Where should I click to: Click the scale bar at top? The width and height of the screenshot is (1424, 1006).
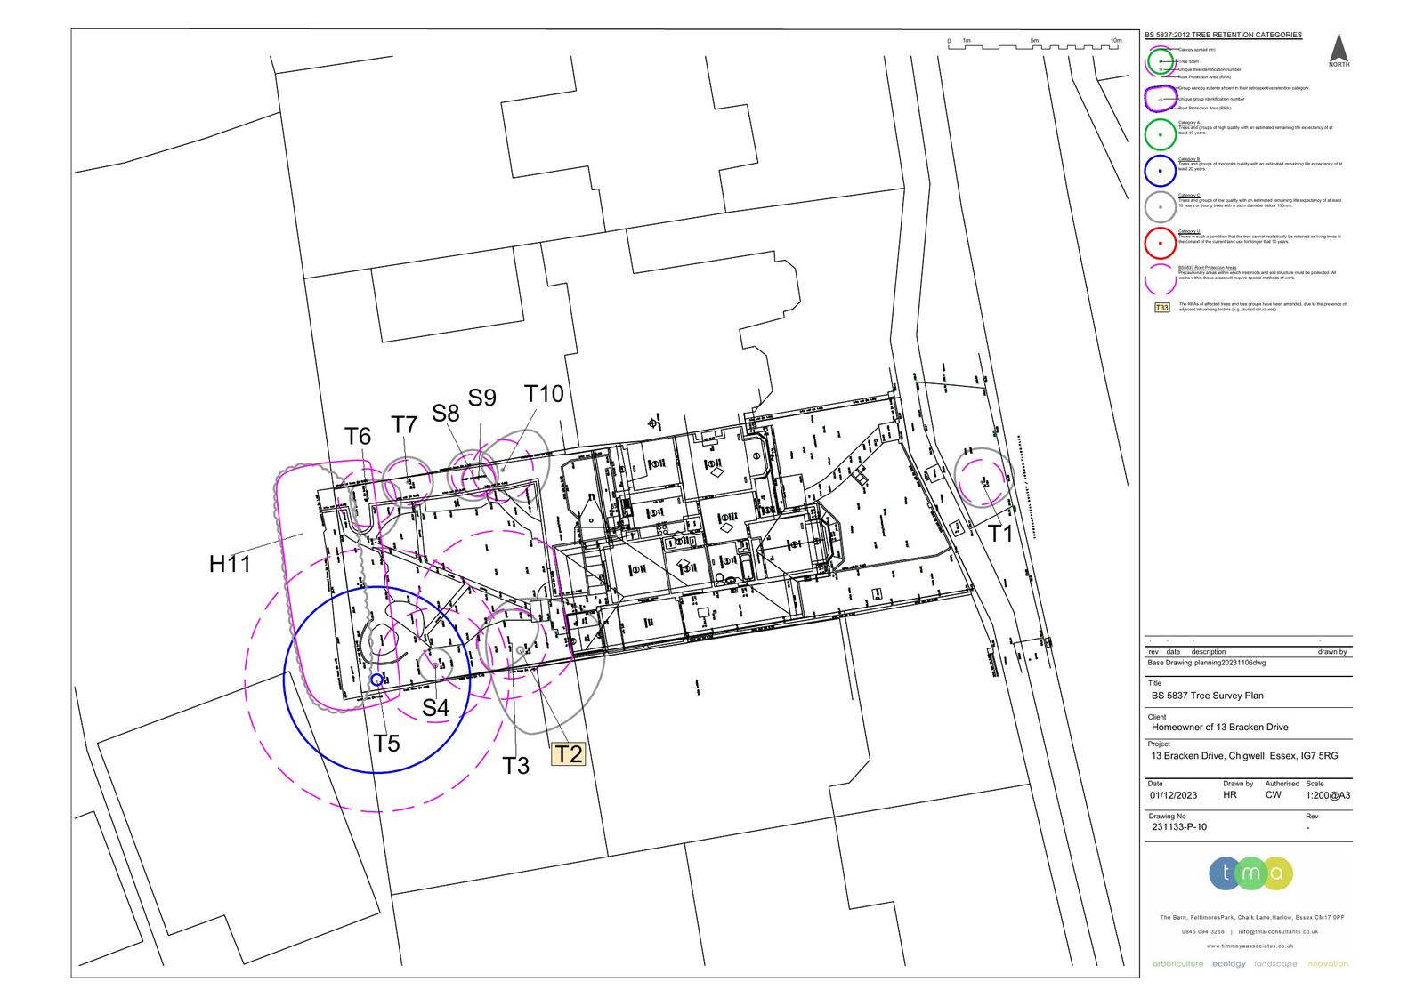pyautogui.click(x=1032, y=44)
